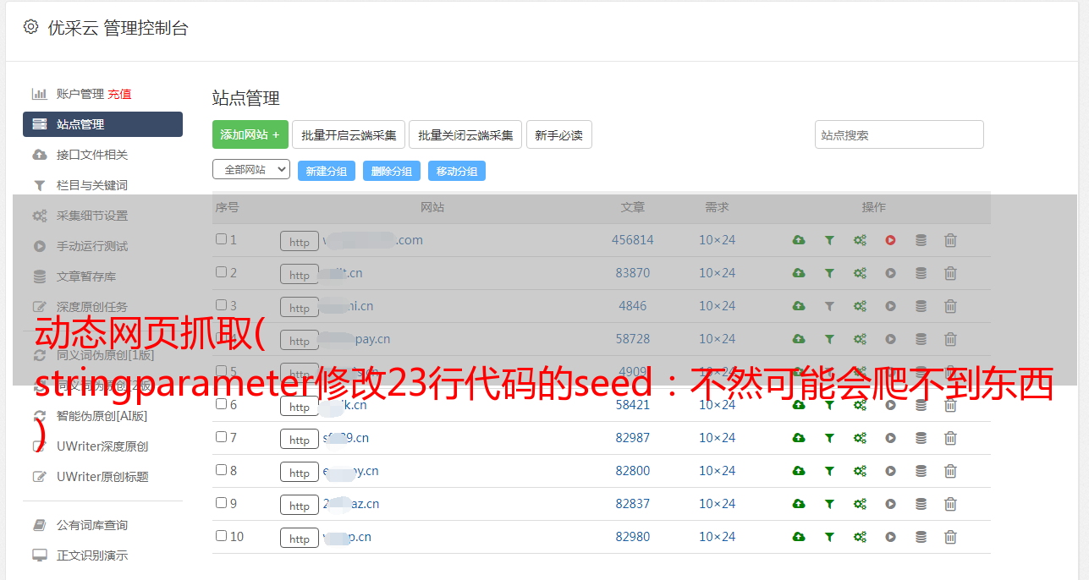Image resolution: width=1089 pixels, height=580 pixels.
Task: Check the checkbox for site row 2
Action: tap(221, 272)
